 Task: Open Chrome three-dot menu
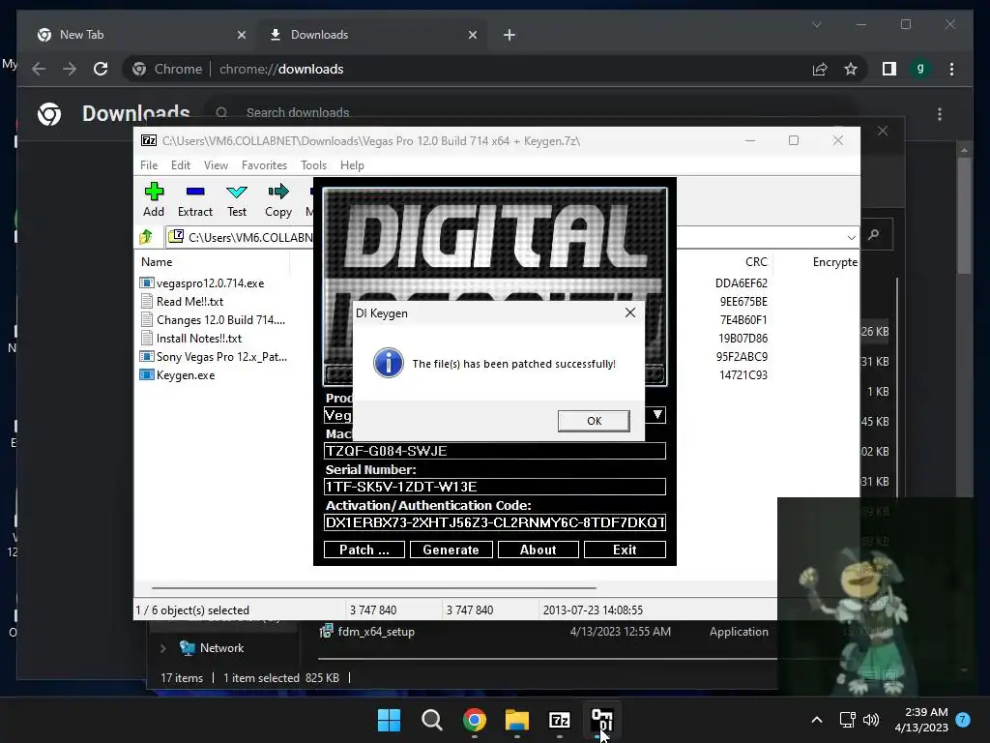point(951,69)
